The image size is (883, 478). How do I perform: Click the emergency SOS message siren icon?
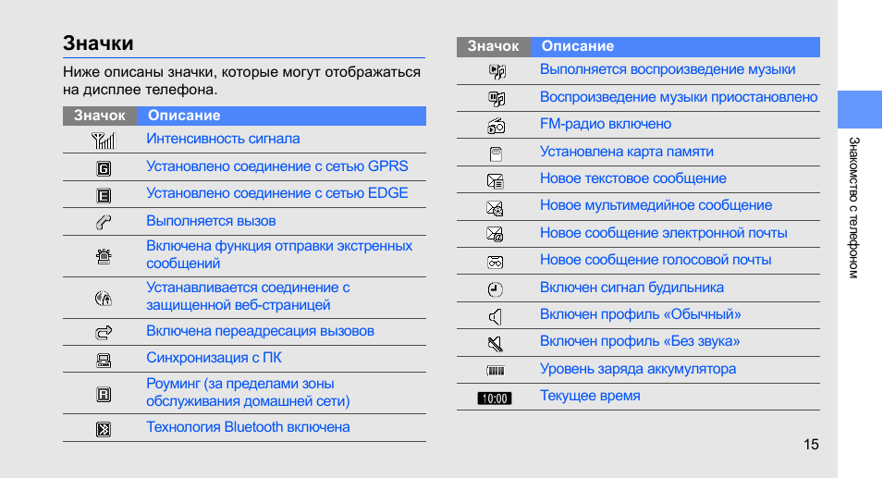[x=104, y=257]
